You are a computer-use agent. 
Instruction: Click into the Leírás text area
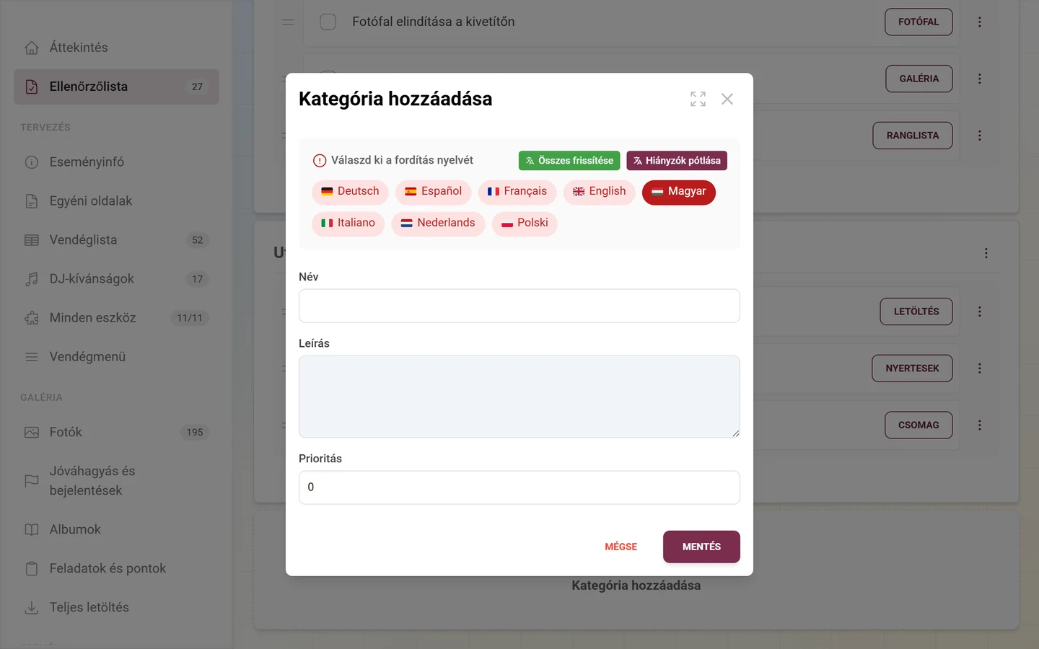click(519, 397)
